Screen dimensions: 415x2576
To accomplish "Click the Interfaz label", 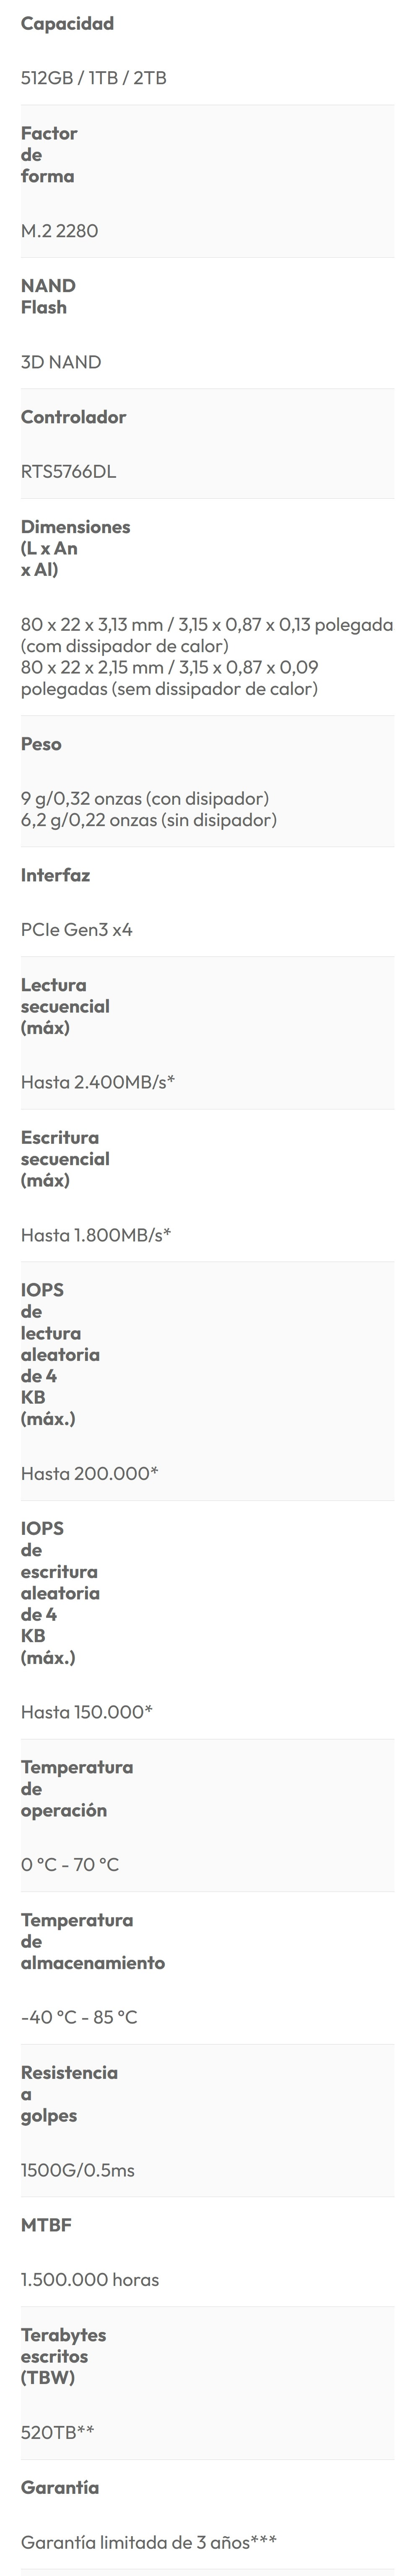I will tap(55, 875).
